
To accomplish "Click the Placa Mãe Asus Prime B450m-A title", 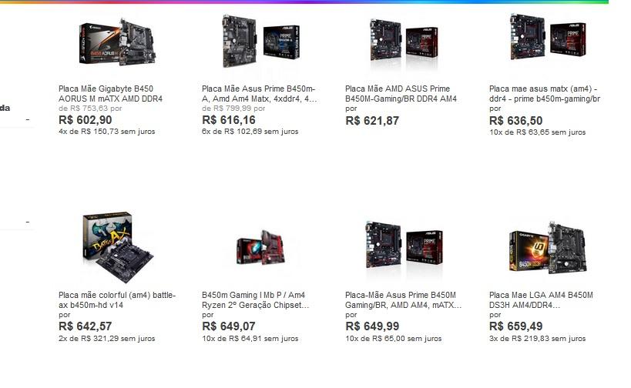I will point(259,94).
